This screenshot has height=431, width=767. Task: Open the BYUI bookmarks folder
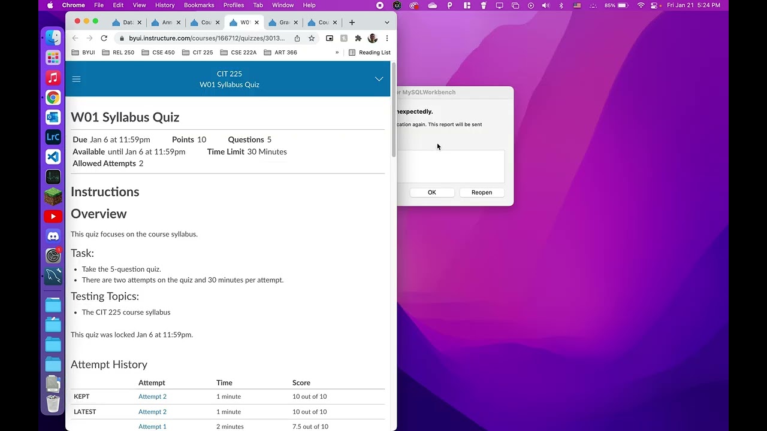[83, 53]
